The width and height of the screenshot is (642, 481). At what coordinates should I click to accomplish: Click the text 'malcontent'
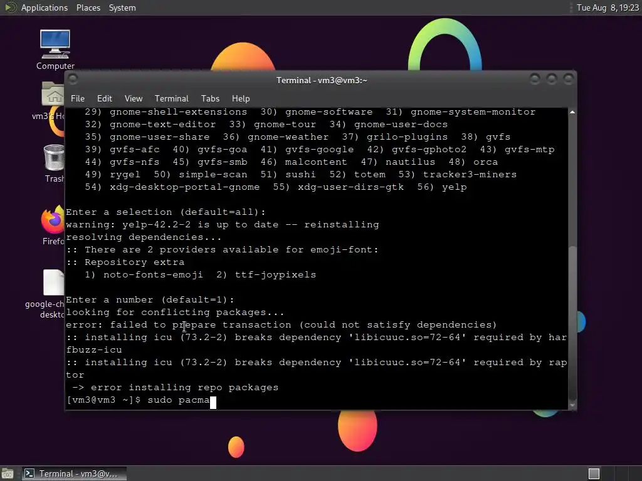tap(316, 162)
